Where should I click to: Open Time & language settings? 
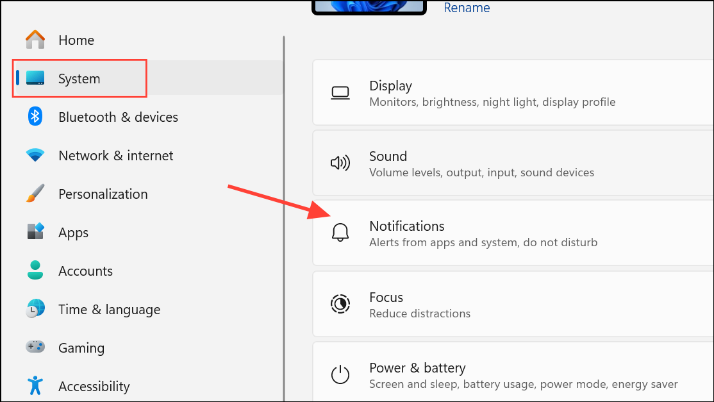[x=110, y=310]
